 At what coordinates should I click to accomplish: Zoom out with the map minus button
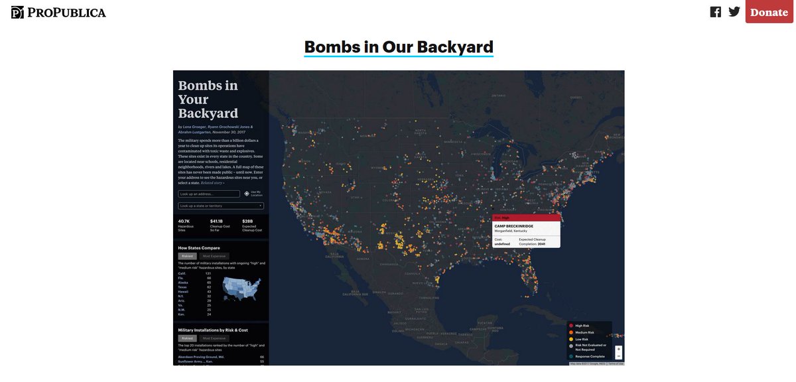pos(618,356)
